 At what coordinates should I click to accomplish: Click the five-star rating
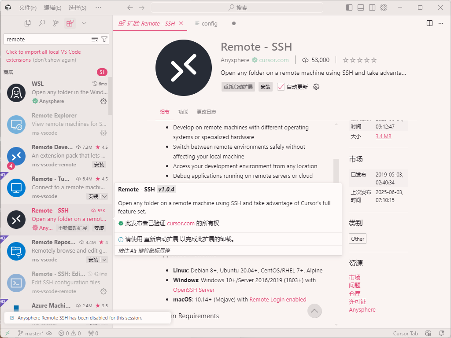coord(359,60)
